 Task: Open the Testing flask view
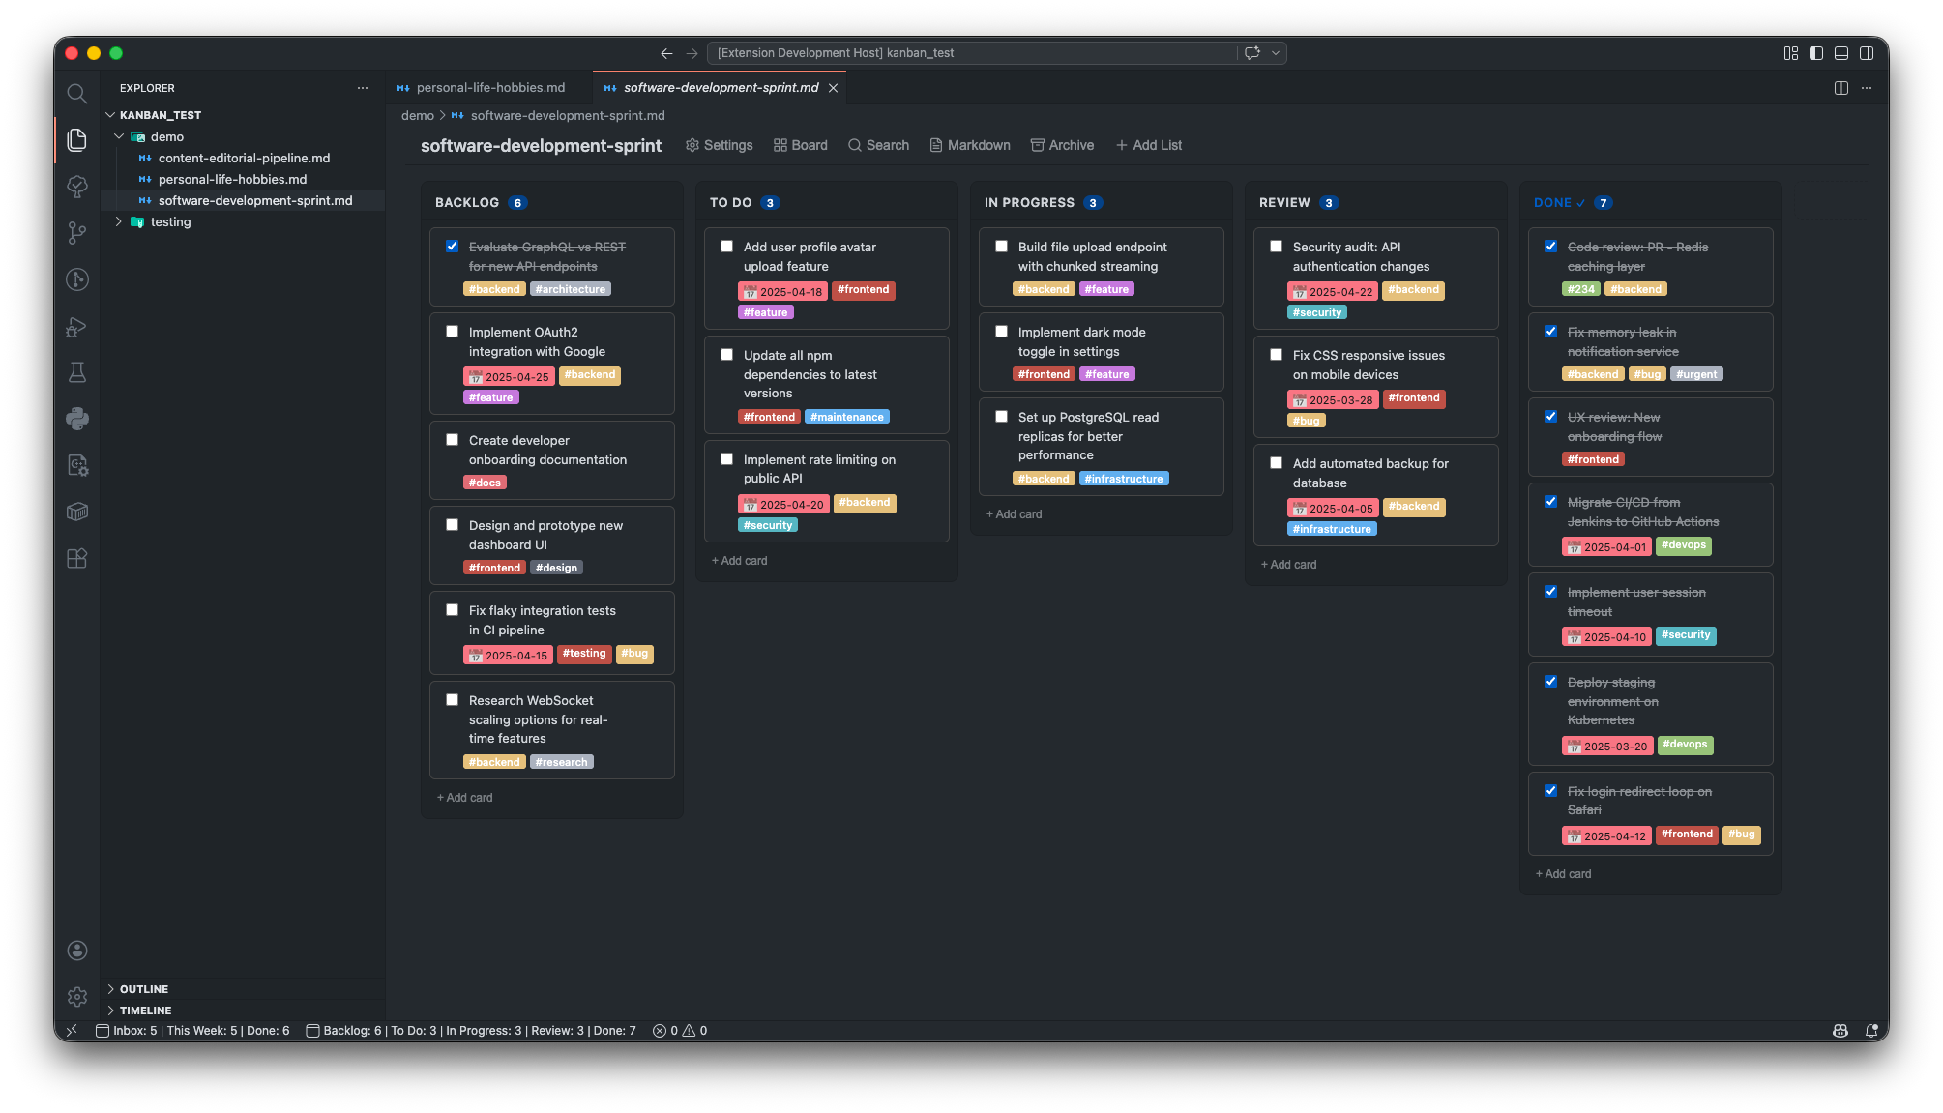[76, 372]
